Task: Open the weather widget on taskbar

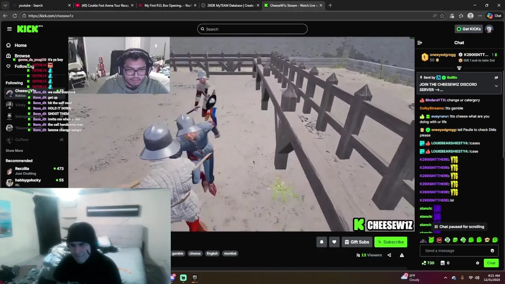Action: pos(410,278)
